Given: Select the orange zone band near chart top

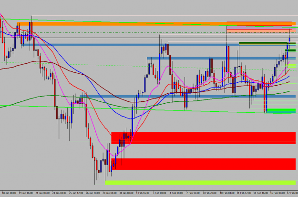Looking at the screenshot, I should [156, 24].
